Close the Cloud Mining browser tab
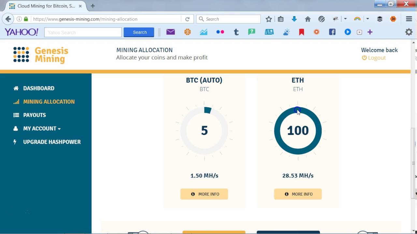 [80, 6]
